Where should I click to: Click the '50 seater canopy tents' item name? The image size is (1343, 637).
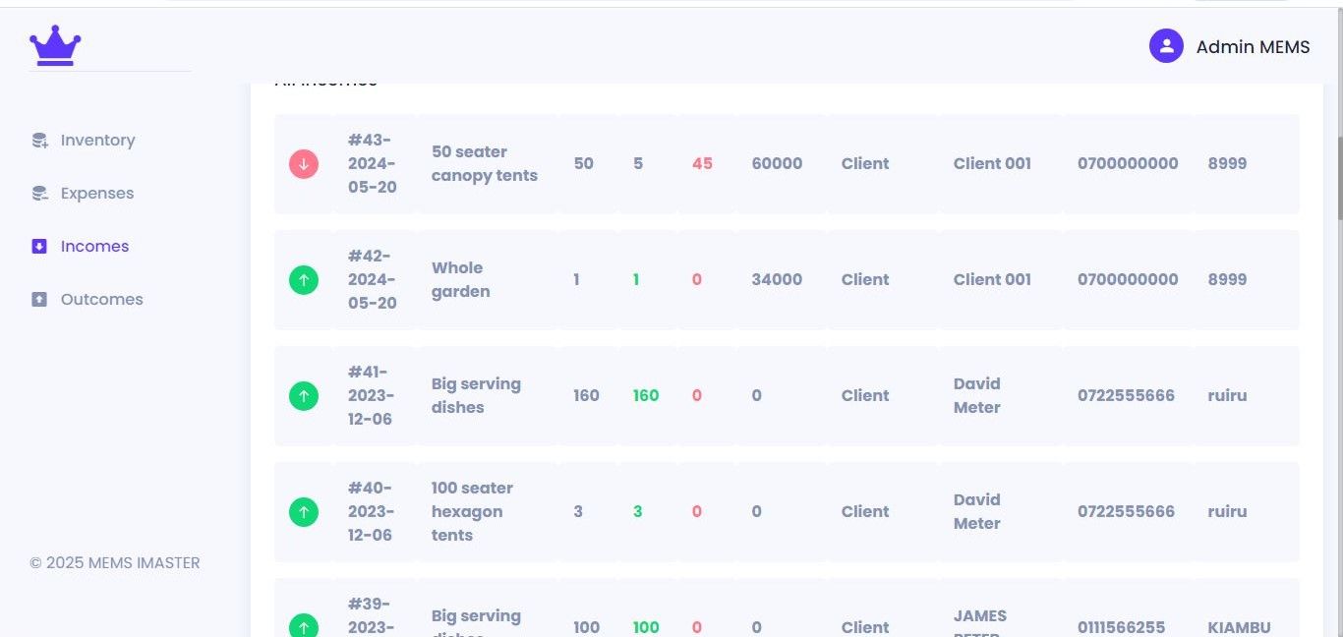[x=485, y=164]
